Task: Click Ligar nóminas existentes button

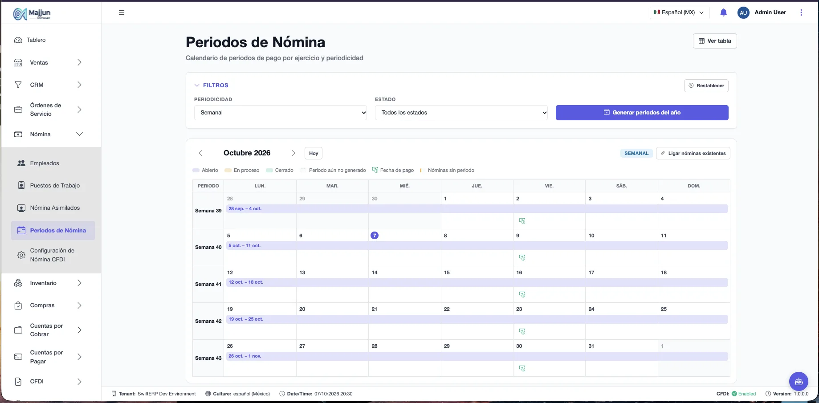Action: (x=693, y=153)
